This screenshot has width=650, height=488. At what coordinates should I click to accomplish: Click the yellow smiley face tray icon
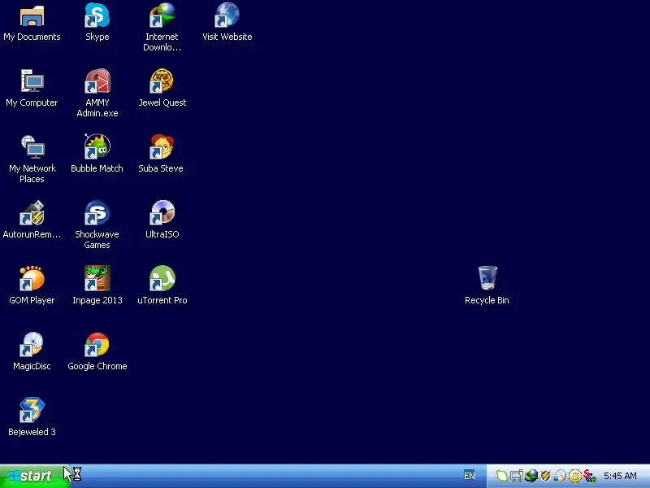pos(574,476)
